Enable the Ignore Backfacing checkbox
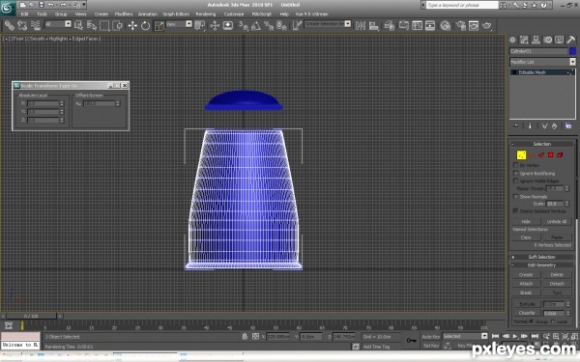The image size is (580, 362). click(515, 173)
